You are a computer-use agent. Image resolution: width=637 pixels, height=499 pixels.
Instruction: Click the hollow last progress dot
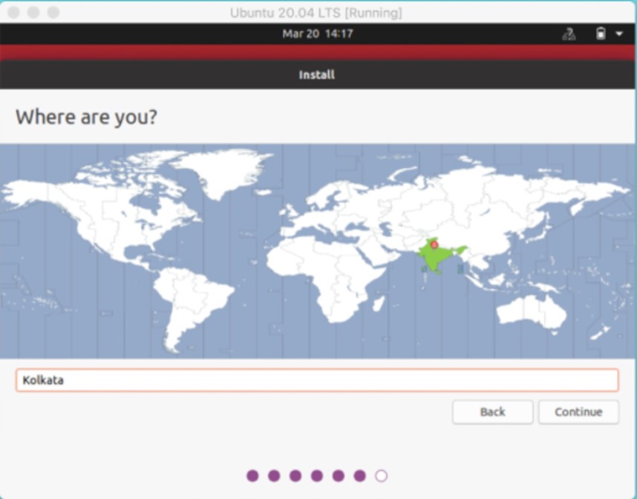tap(381, 476)
